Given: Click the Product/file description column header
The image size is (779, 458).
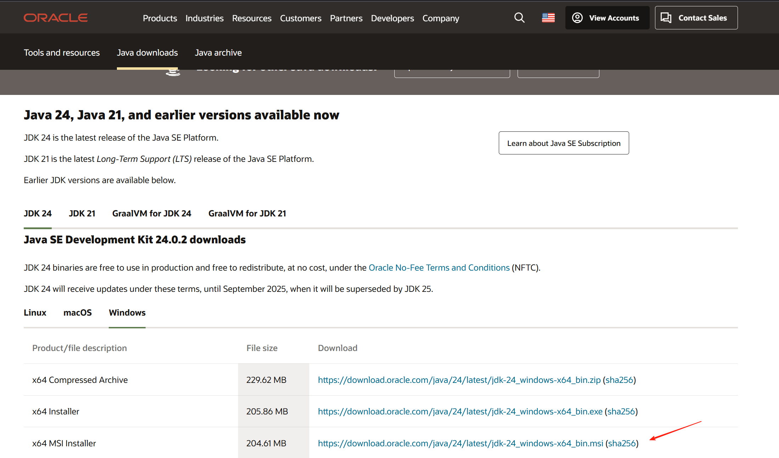Looking at the screenshot, I should 80,348.
